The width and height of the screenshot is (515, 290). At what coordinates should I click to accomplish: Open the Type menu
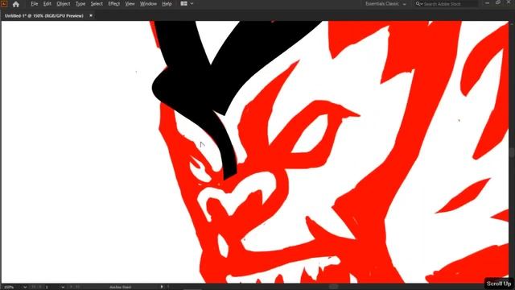80,4
